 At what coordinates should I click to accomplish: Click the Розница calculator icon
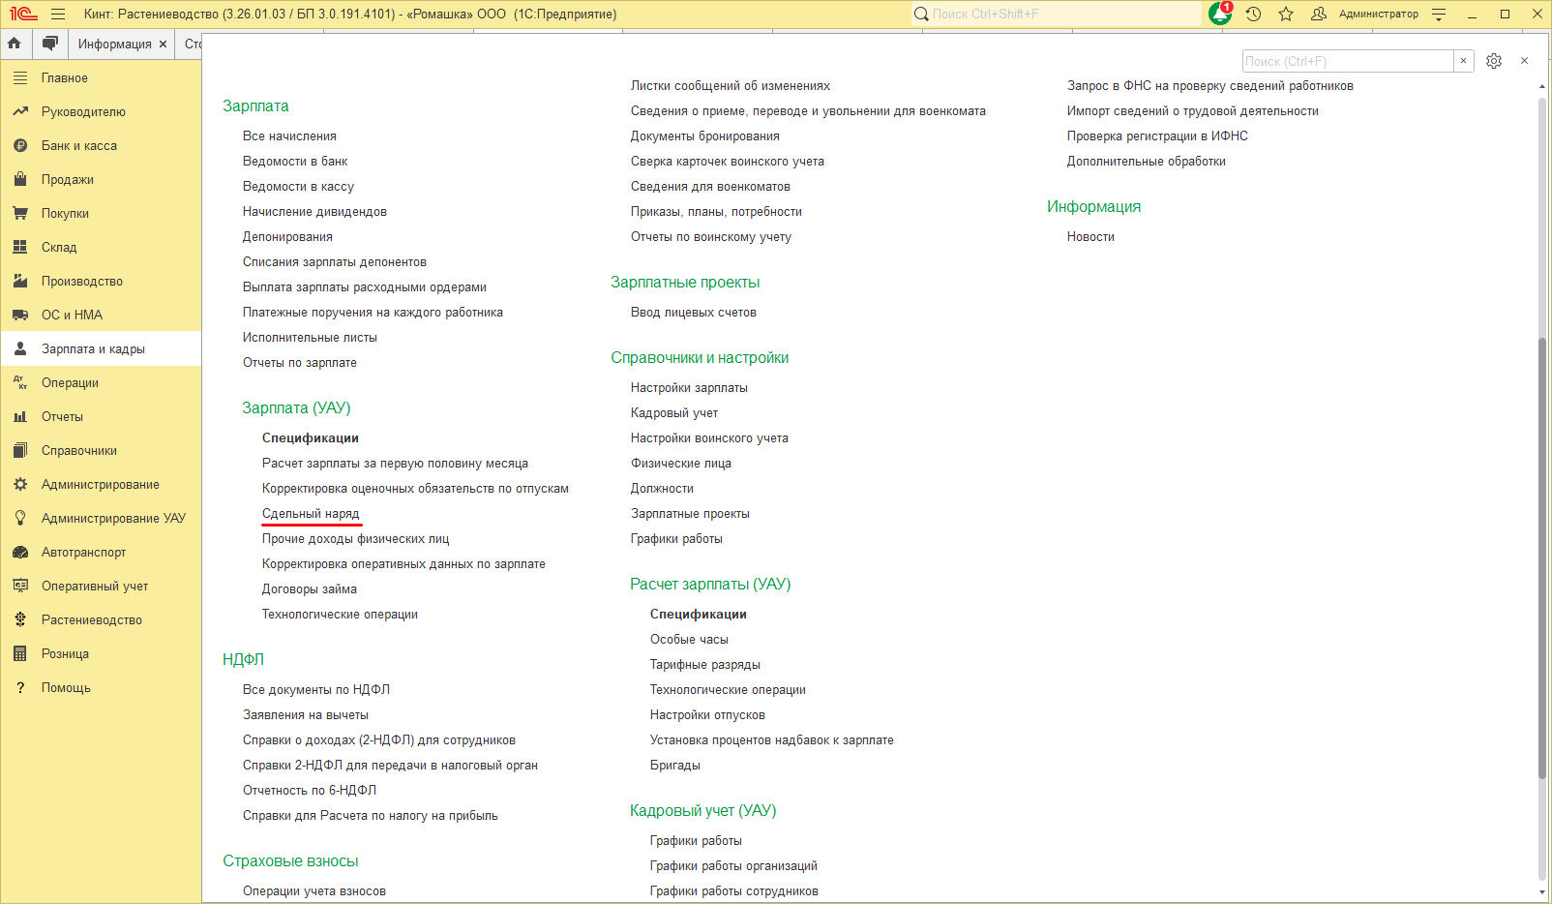tap(20, 653)
